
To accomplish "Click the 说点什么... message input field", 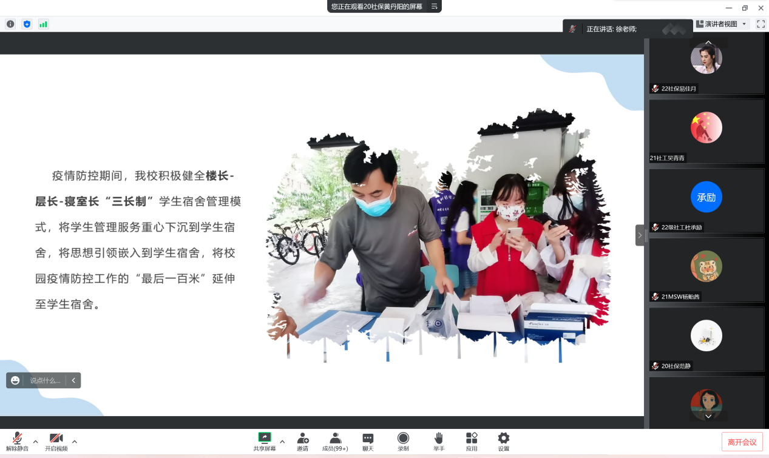I will [46, 380].
